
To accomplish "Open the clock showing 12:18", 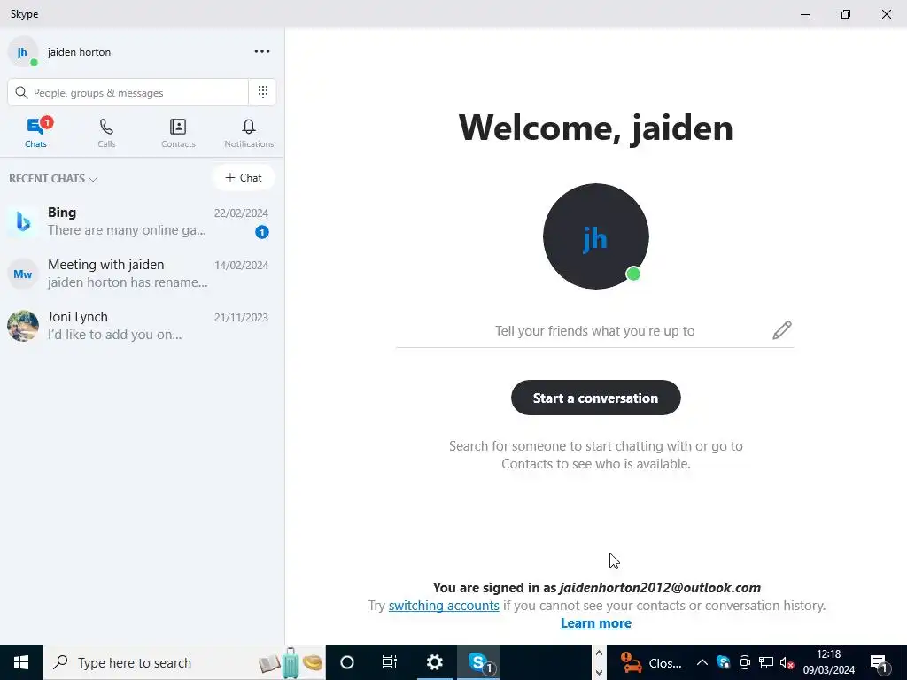I will [x=828, y=662].
